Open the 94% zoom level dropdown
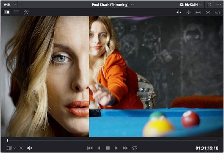 (15, 5)
